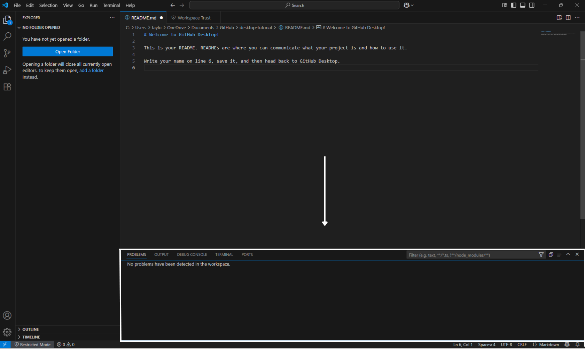Switch to the Ports panel tab

click(247, 254)
